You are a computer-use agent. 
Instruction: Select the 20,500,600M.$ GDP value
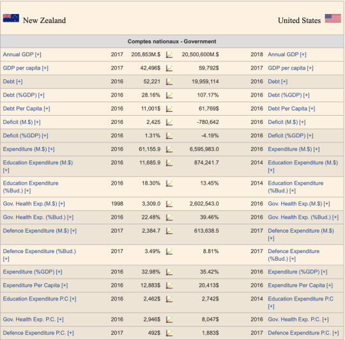pos(200,54)
